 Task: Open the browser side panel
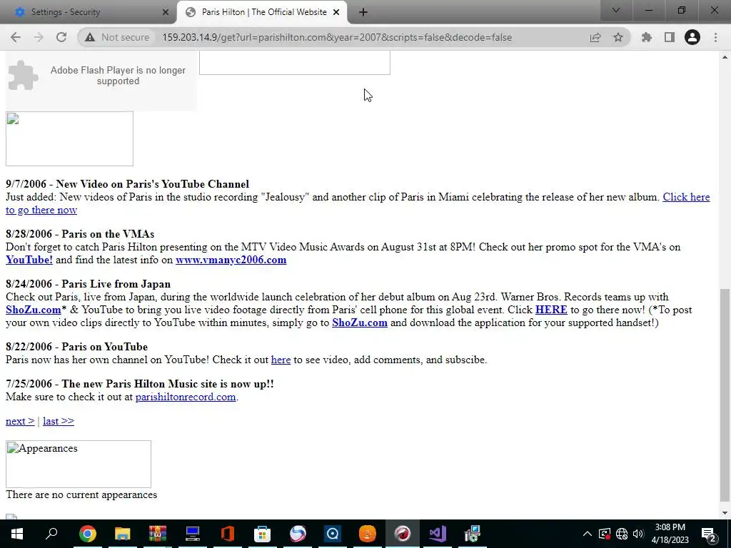[670, 37]
